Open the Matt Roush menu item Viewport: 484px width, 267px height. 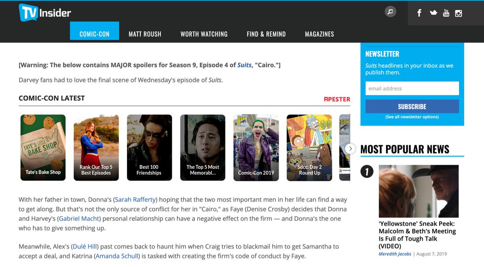coord(145,34)
